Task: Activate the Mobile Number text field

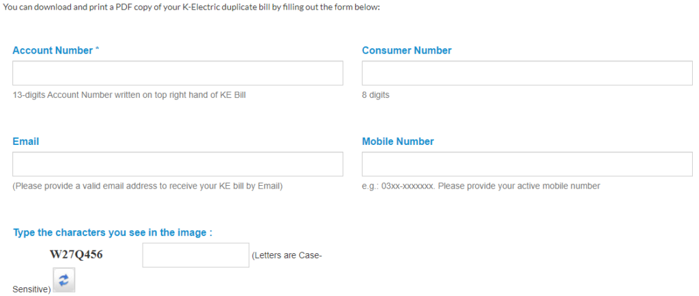Action: [x=527, y=165]
